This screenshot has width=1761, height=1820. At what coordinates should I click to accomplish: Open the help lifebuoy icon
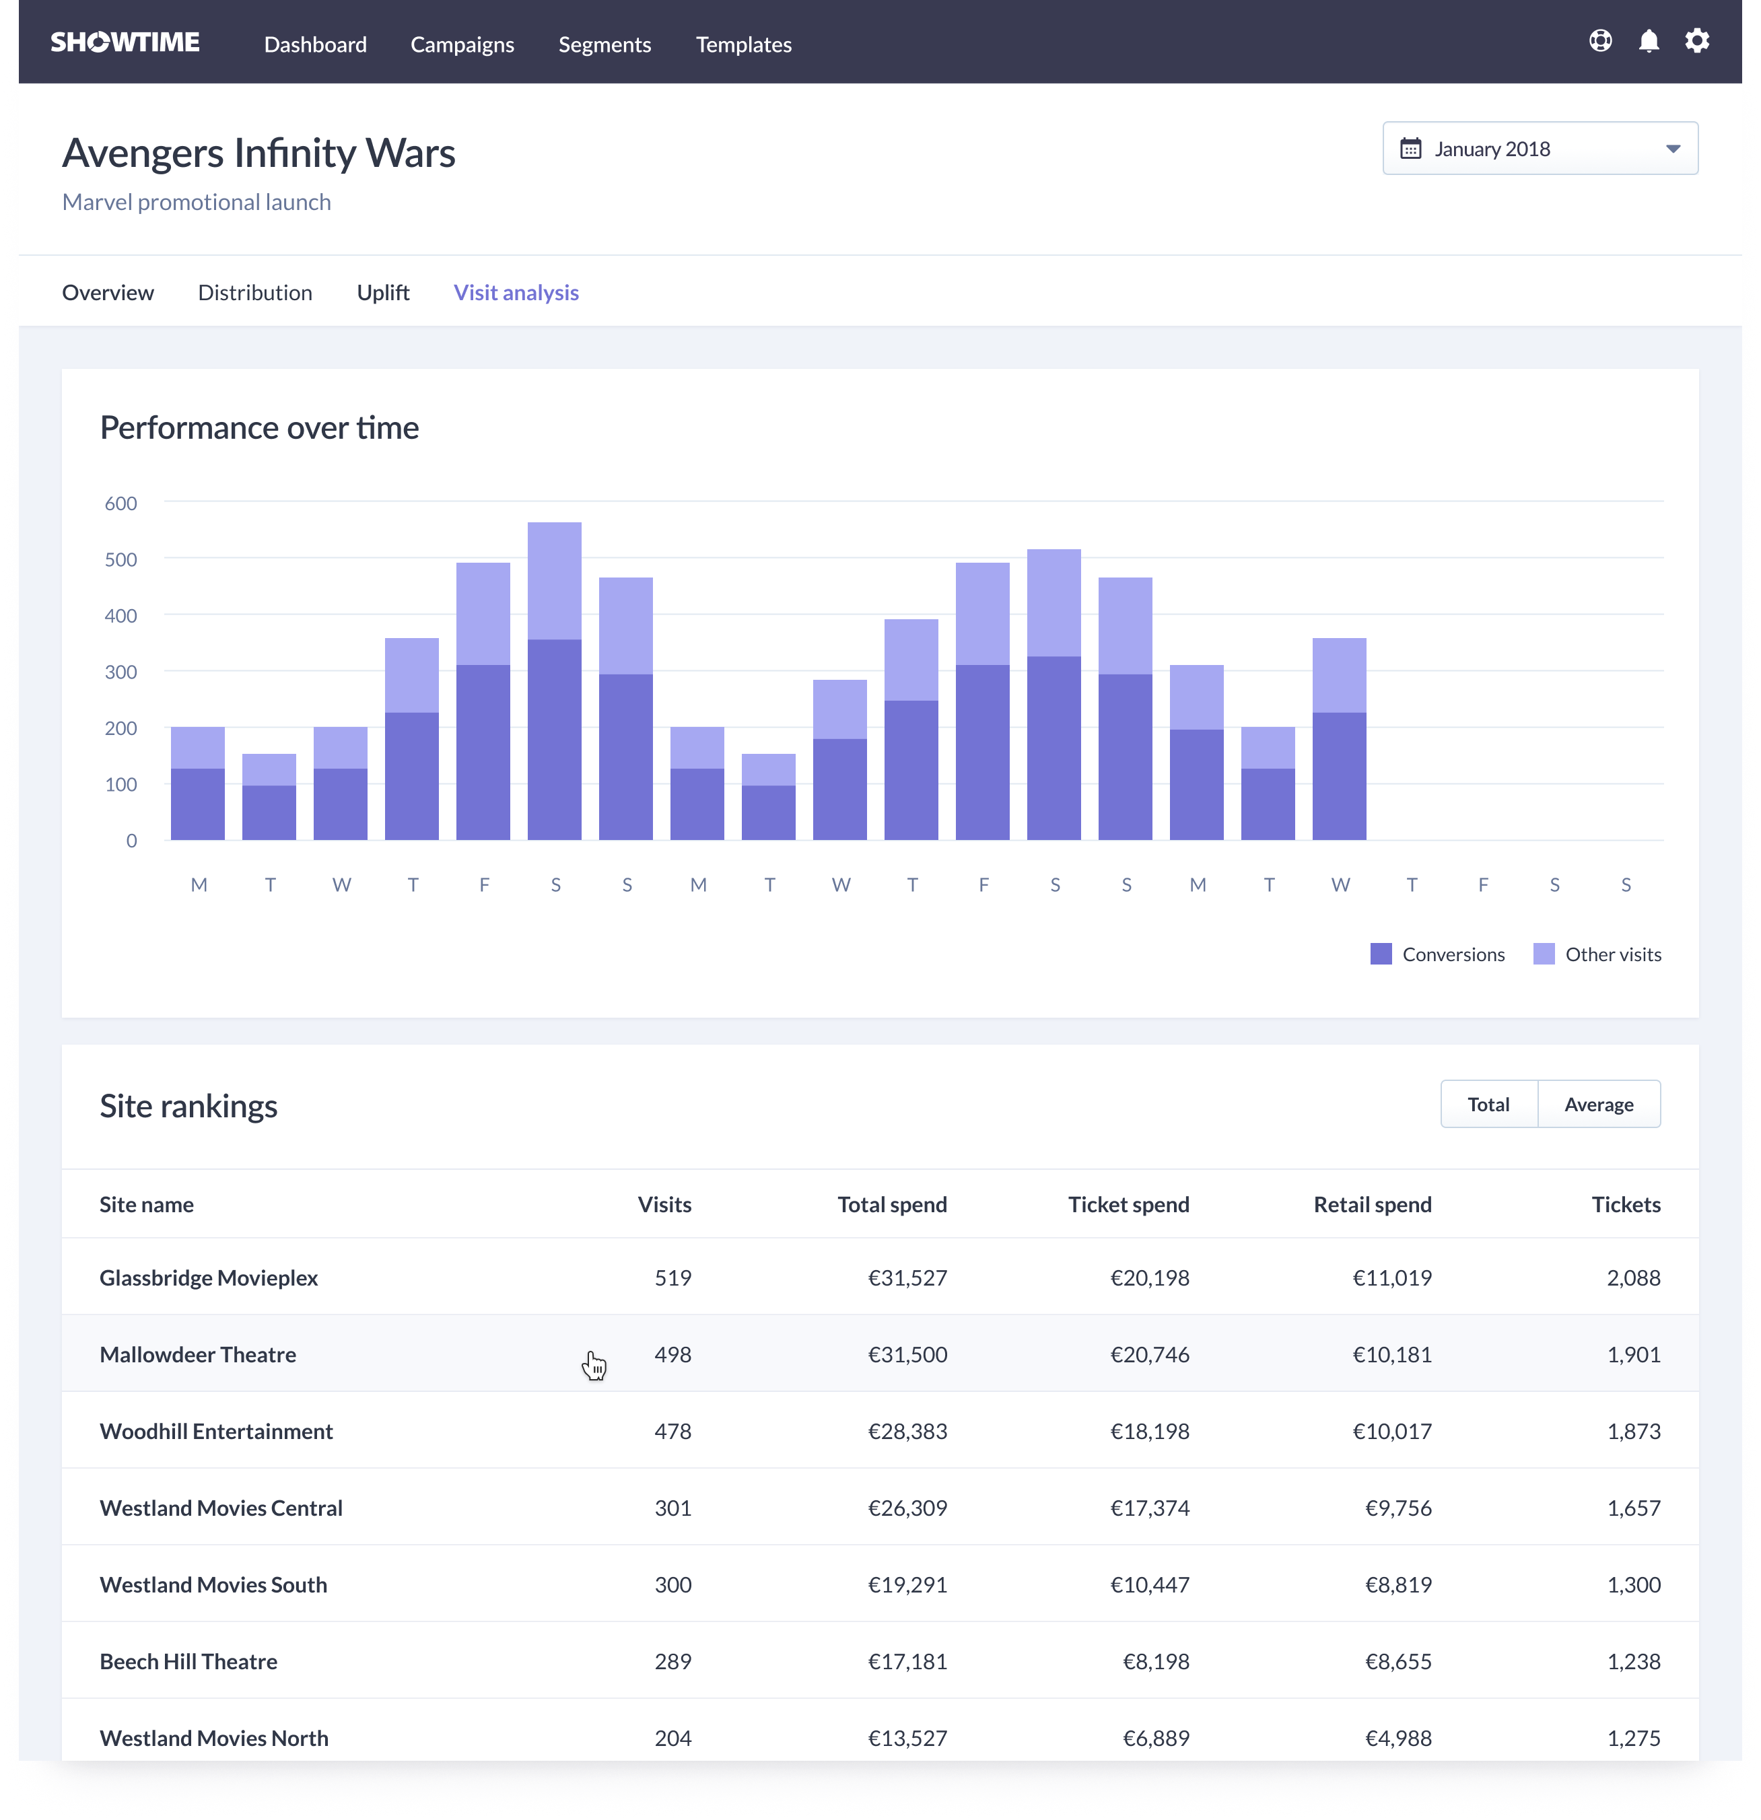coord(1599,41)
